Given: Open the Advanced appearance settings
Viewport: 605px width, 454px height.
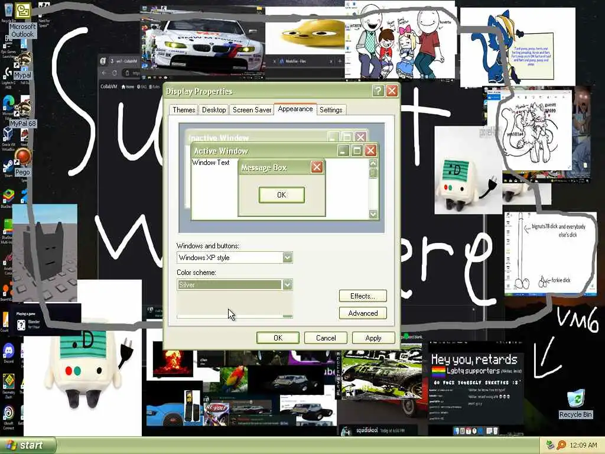Looking at the screenshot, I should click(x=363, y=313).
